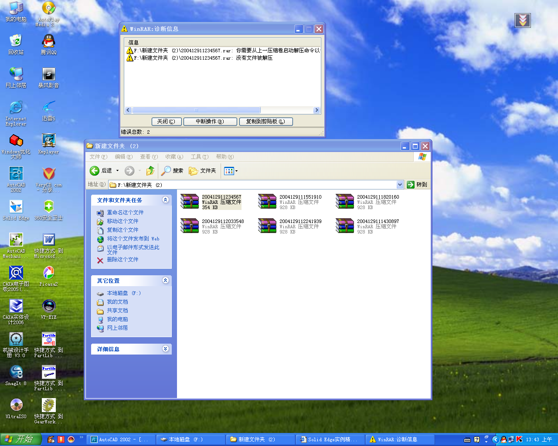Click the 信息 column header in WinRAR

[223, 43]
